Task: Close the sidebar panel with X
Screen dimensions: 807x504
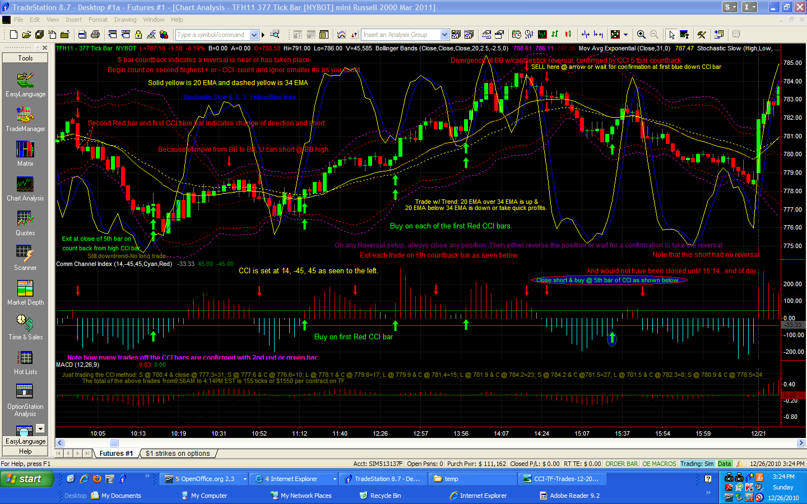Action: [x=45, y=48]
